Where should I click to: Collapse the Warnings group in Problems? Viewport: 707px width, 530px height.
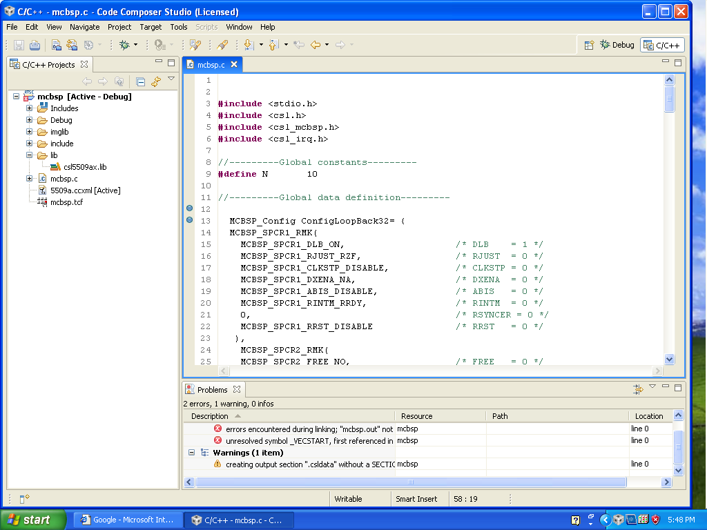pyautogui.click(x=191, y=453)
